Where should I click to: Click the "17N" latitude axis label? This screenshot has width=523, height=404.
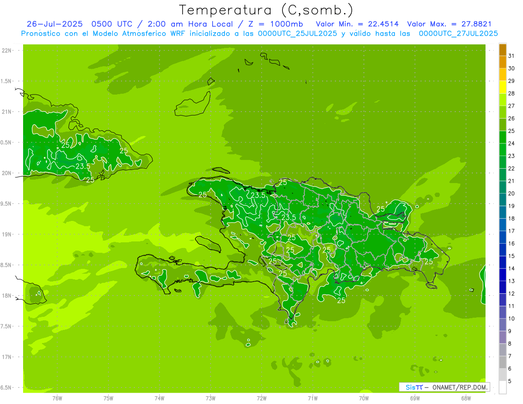tap(6, 357)
